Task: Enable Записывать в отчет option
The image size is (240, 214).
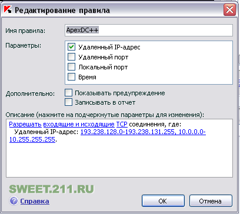Action: coord(68,102)
